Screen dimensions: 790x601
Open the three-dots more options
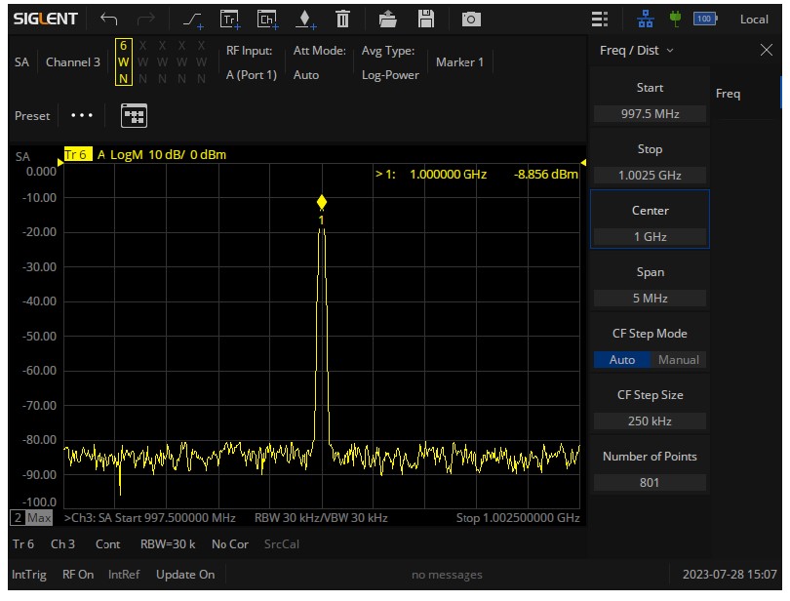tap(82, 115)
